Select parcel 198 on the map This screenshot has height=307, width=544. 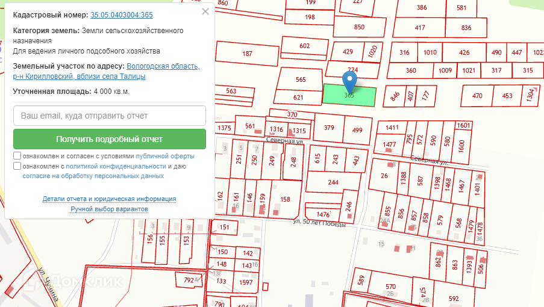click(x=310, y=17)
